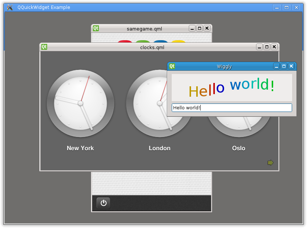Click the X logo in QQuickWidget Example titlebar

(x=10, y=7)
